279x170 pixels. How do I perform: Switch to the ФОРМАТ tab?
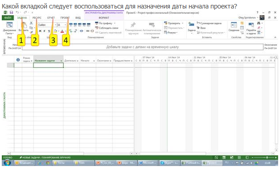coord(104,18)
